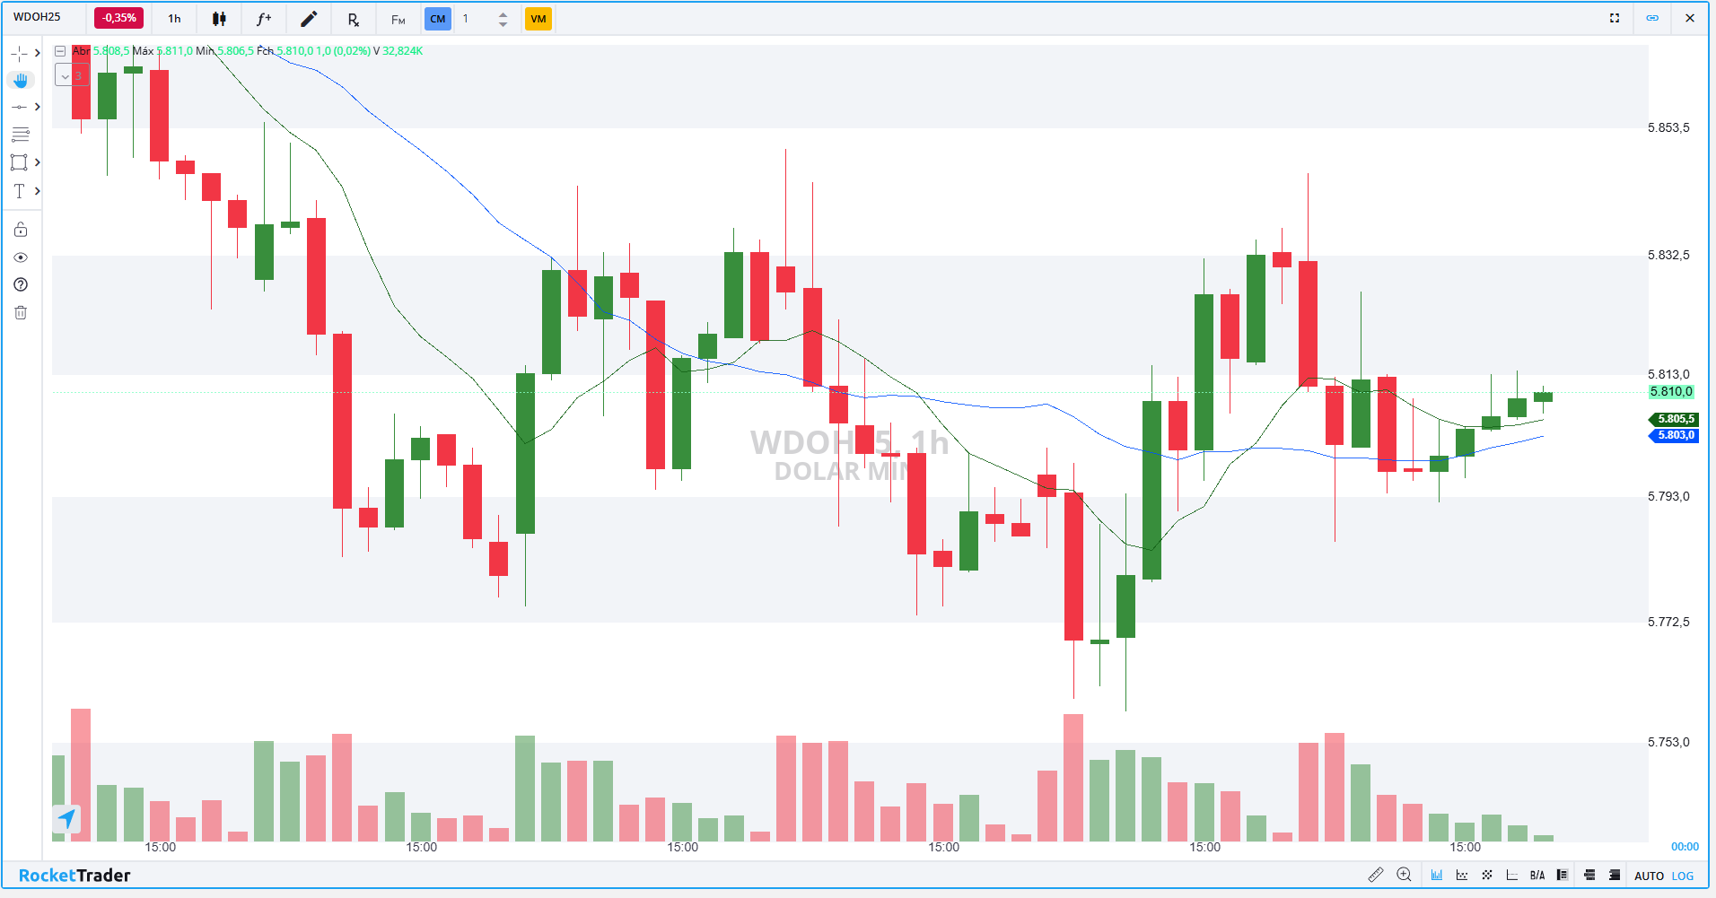
Task: Click the blue CM button
Action: (x=438, y=19)
